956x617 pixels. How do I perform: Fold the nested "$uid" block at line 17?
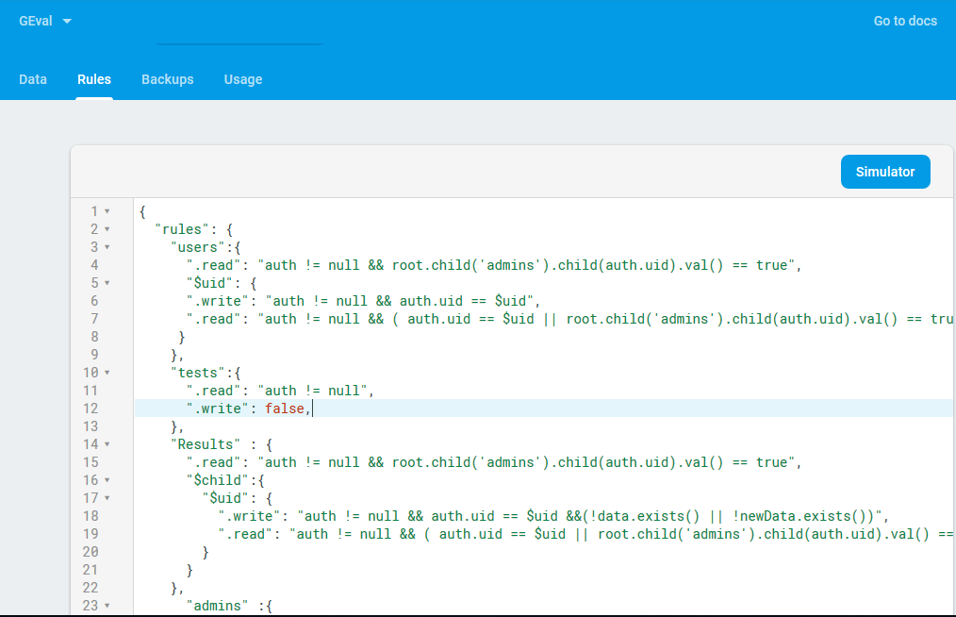click(x=107, y=498)
